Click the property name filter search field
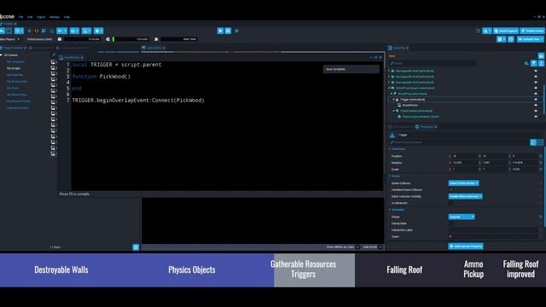 click(458, 142)
